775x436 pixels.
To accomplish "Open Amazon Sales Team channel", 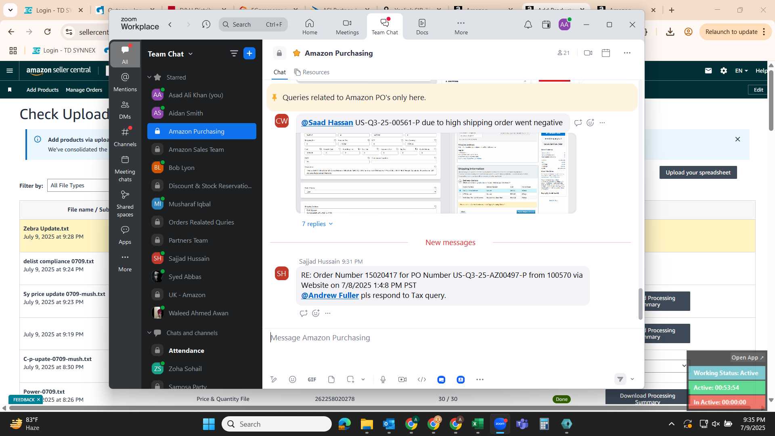I will pyautogui.click(x=202, y=149).
